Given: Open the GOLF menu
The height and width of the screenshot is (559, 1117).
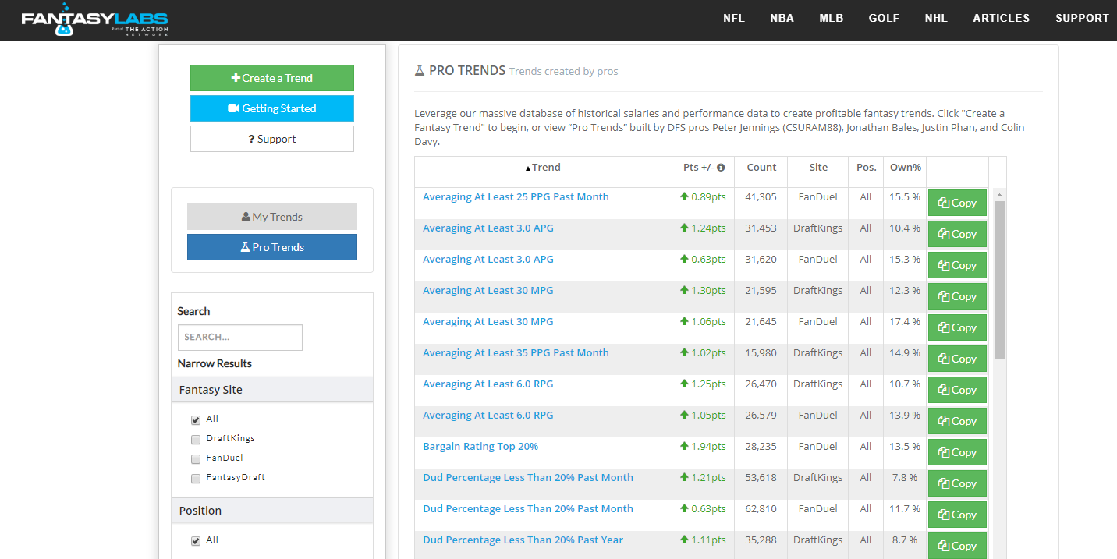Looking at the screenshot, I should tap(884, 18).
